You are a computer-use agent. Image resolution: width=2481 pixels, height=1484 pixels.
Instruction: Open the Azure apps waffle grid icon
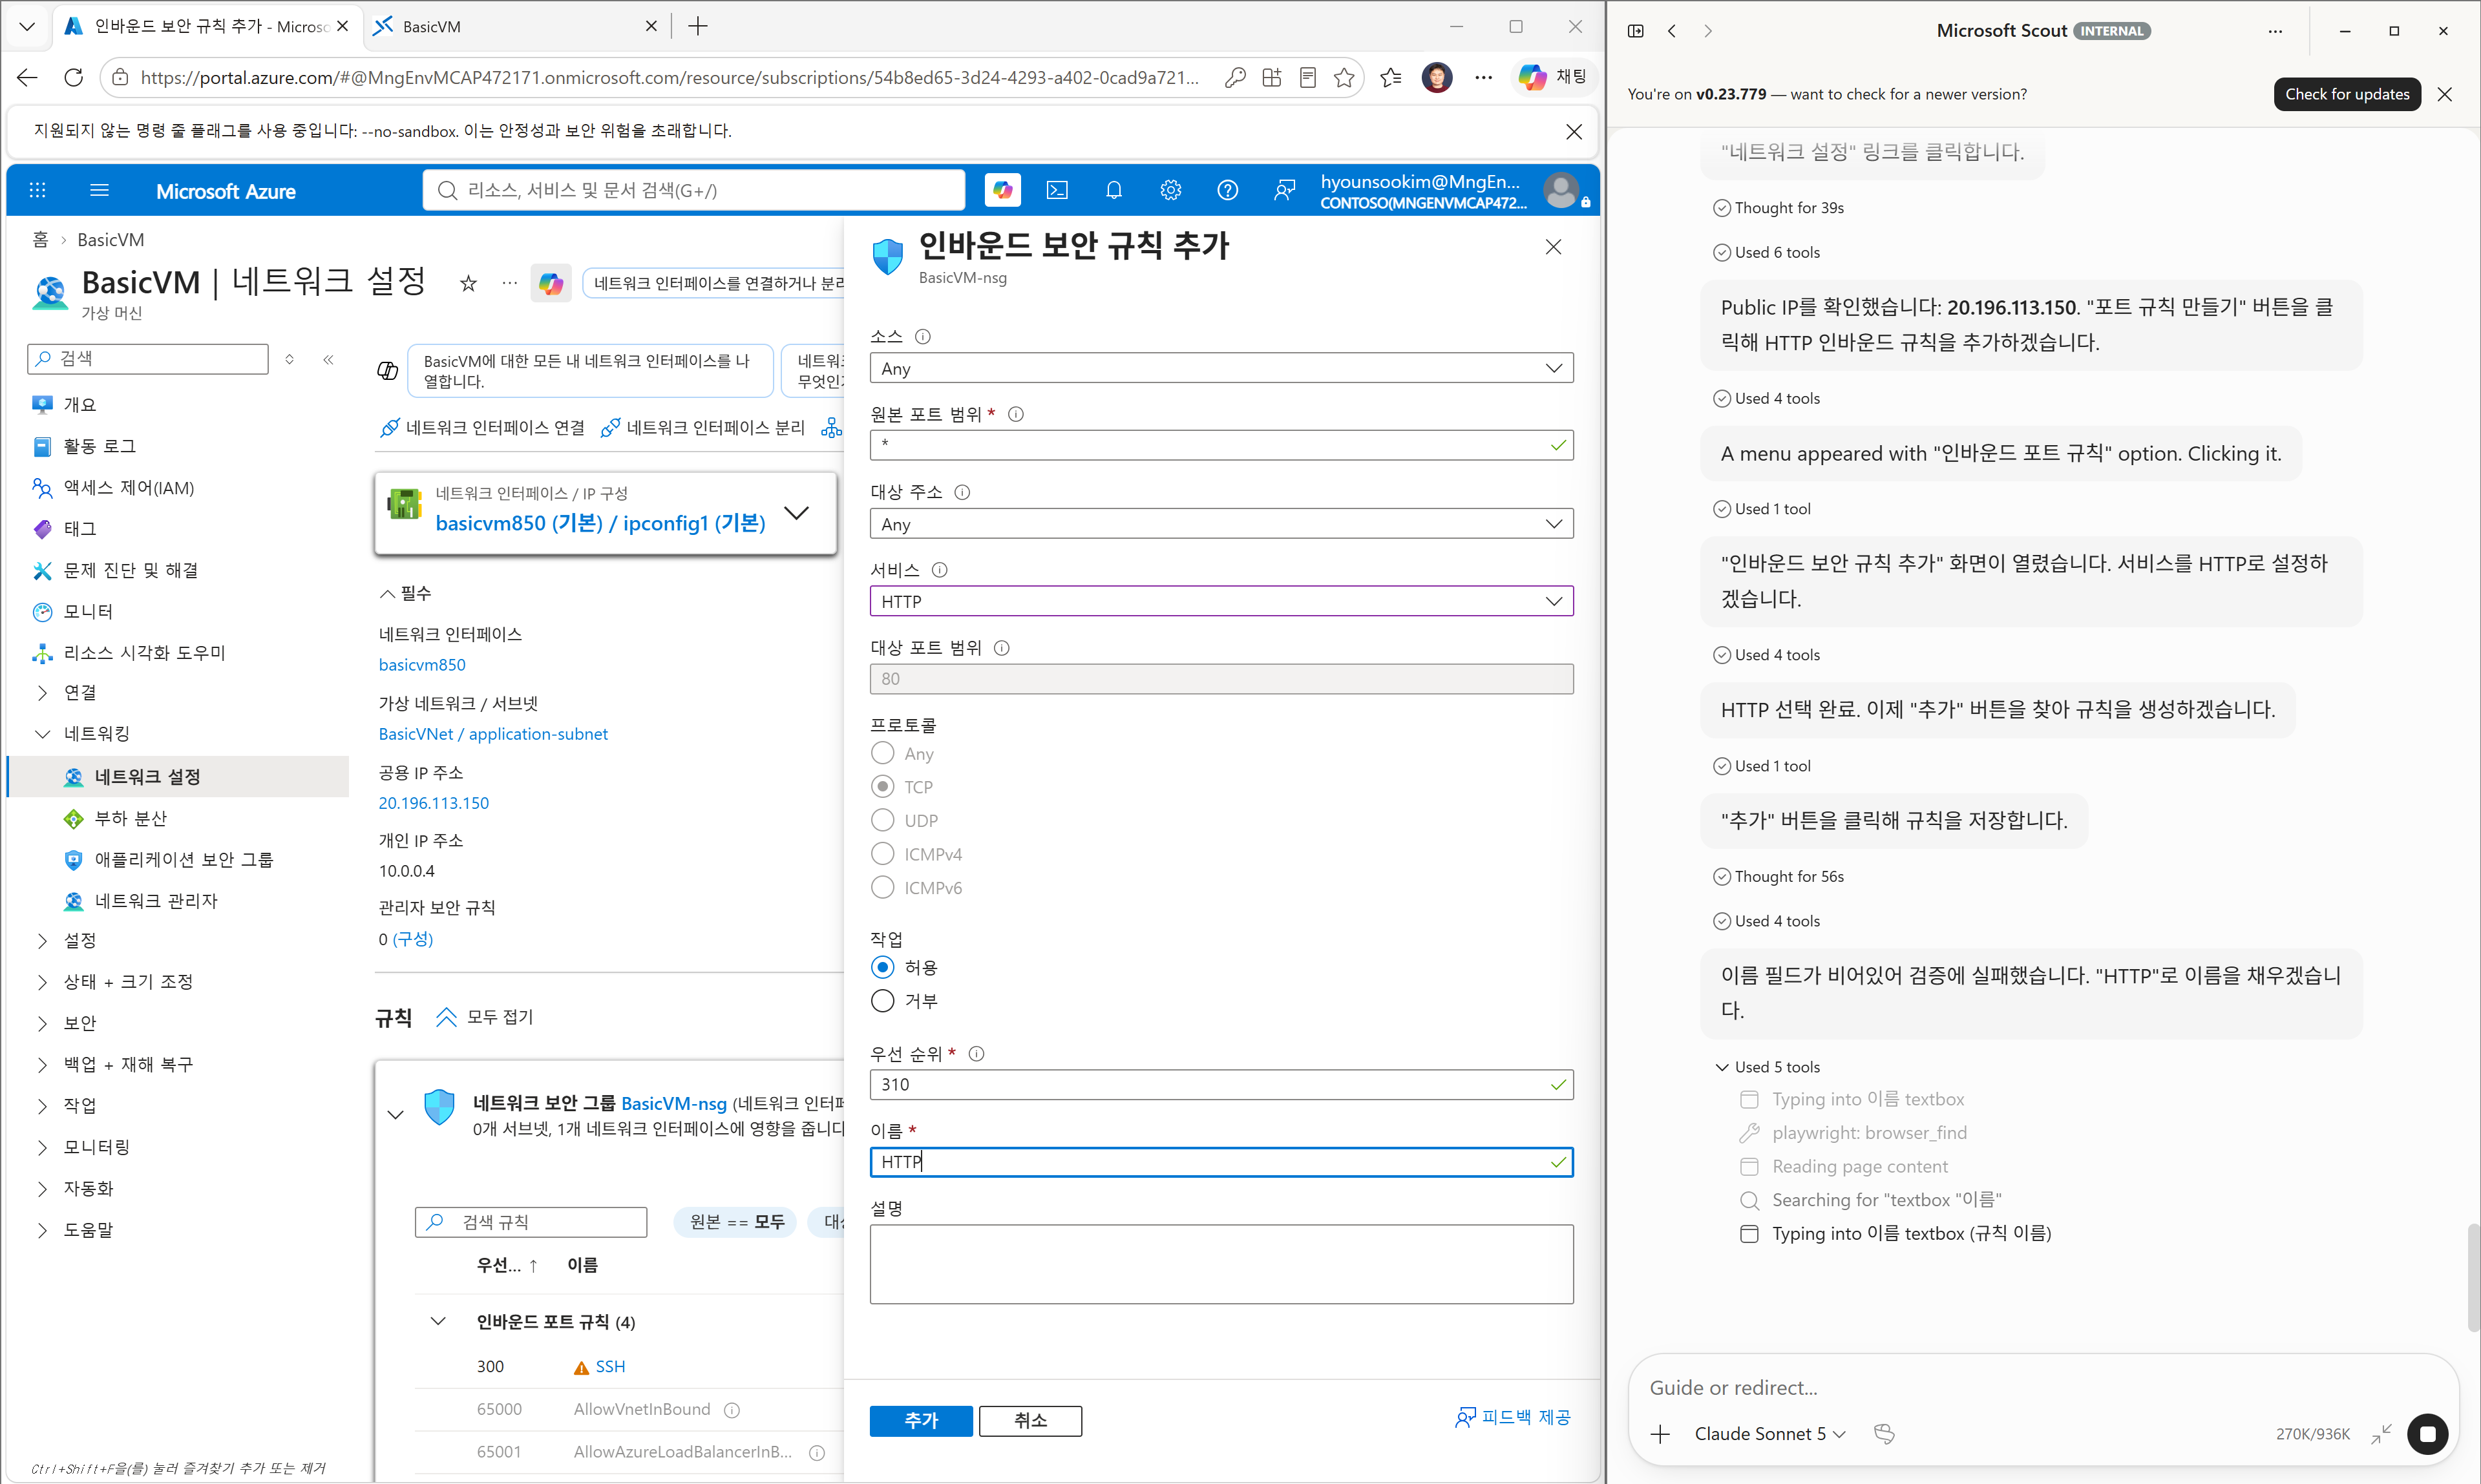(38, 190)
